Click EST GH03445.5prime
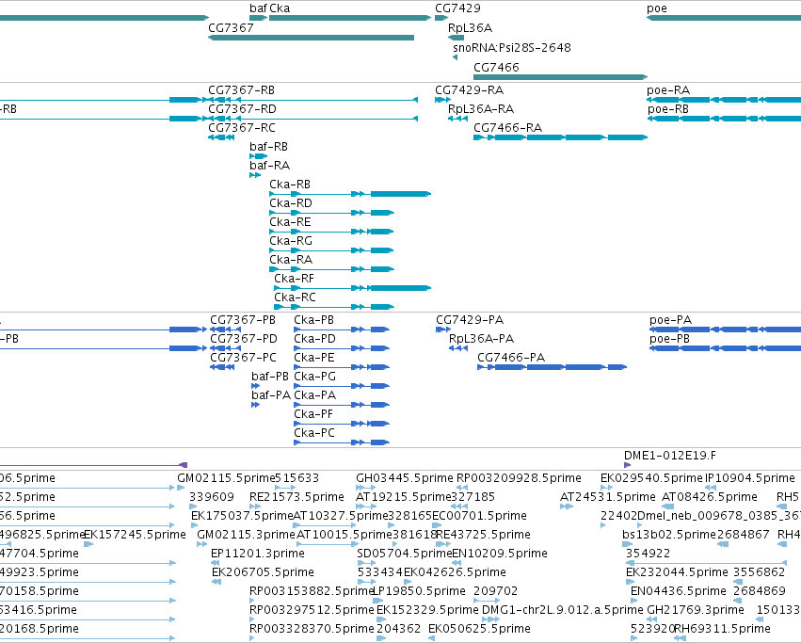The image size is (801, 643). click(x=366, y=488)
